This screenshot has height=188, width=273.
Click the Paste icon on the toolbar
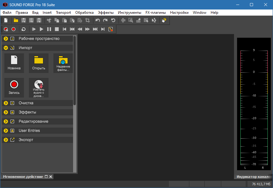[x=64, y=20]
